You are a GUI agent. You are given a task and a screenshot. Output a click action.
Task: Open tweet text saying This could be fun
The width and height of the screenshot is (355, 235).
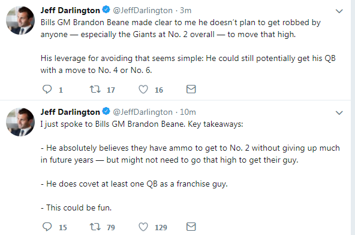pyautogui.click(x=76, y=207)
